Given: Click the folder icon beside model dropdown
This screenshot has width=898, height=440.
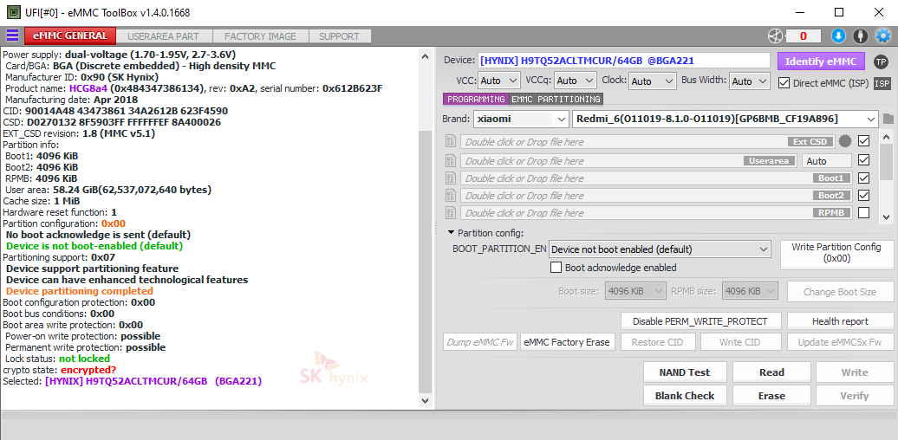Looking at the screenshot, I should pyautogui.click(x=888, y=119).
